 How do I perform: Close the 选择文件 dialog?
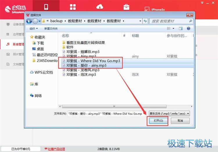pyautogui.click(x=190, y=15)
